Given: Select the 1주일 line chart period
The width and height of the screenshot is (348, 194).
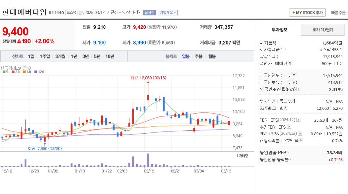Looking at the screenshot, I should 45,56.
